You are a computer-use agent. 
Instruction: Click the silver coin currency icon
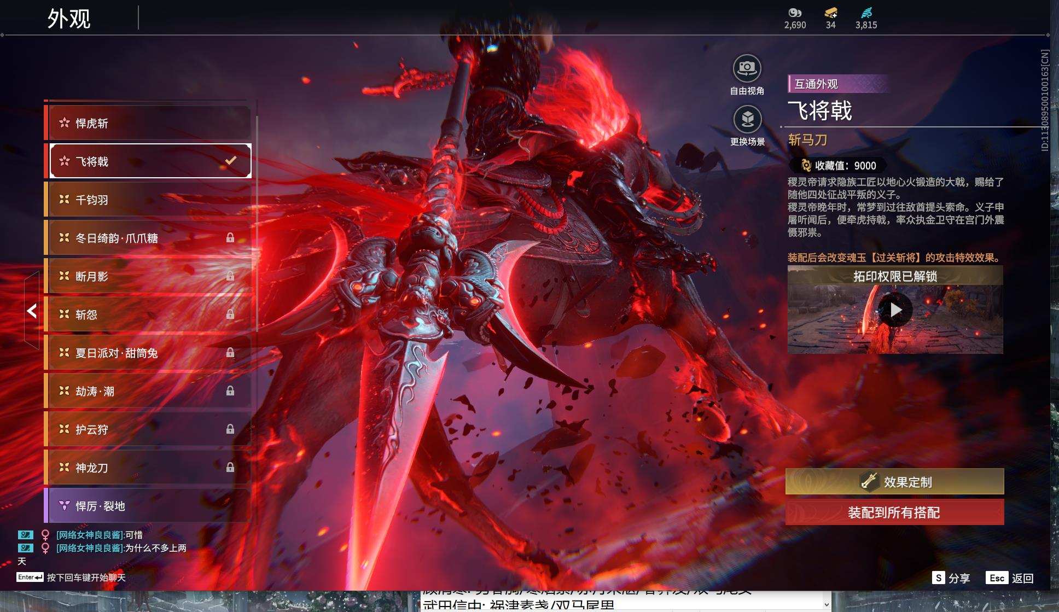point(794,13)
